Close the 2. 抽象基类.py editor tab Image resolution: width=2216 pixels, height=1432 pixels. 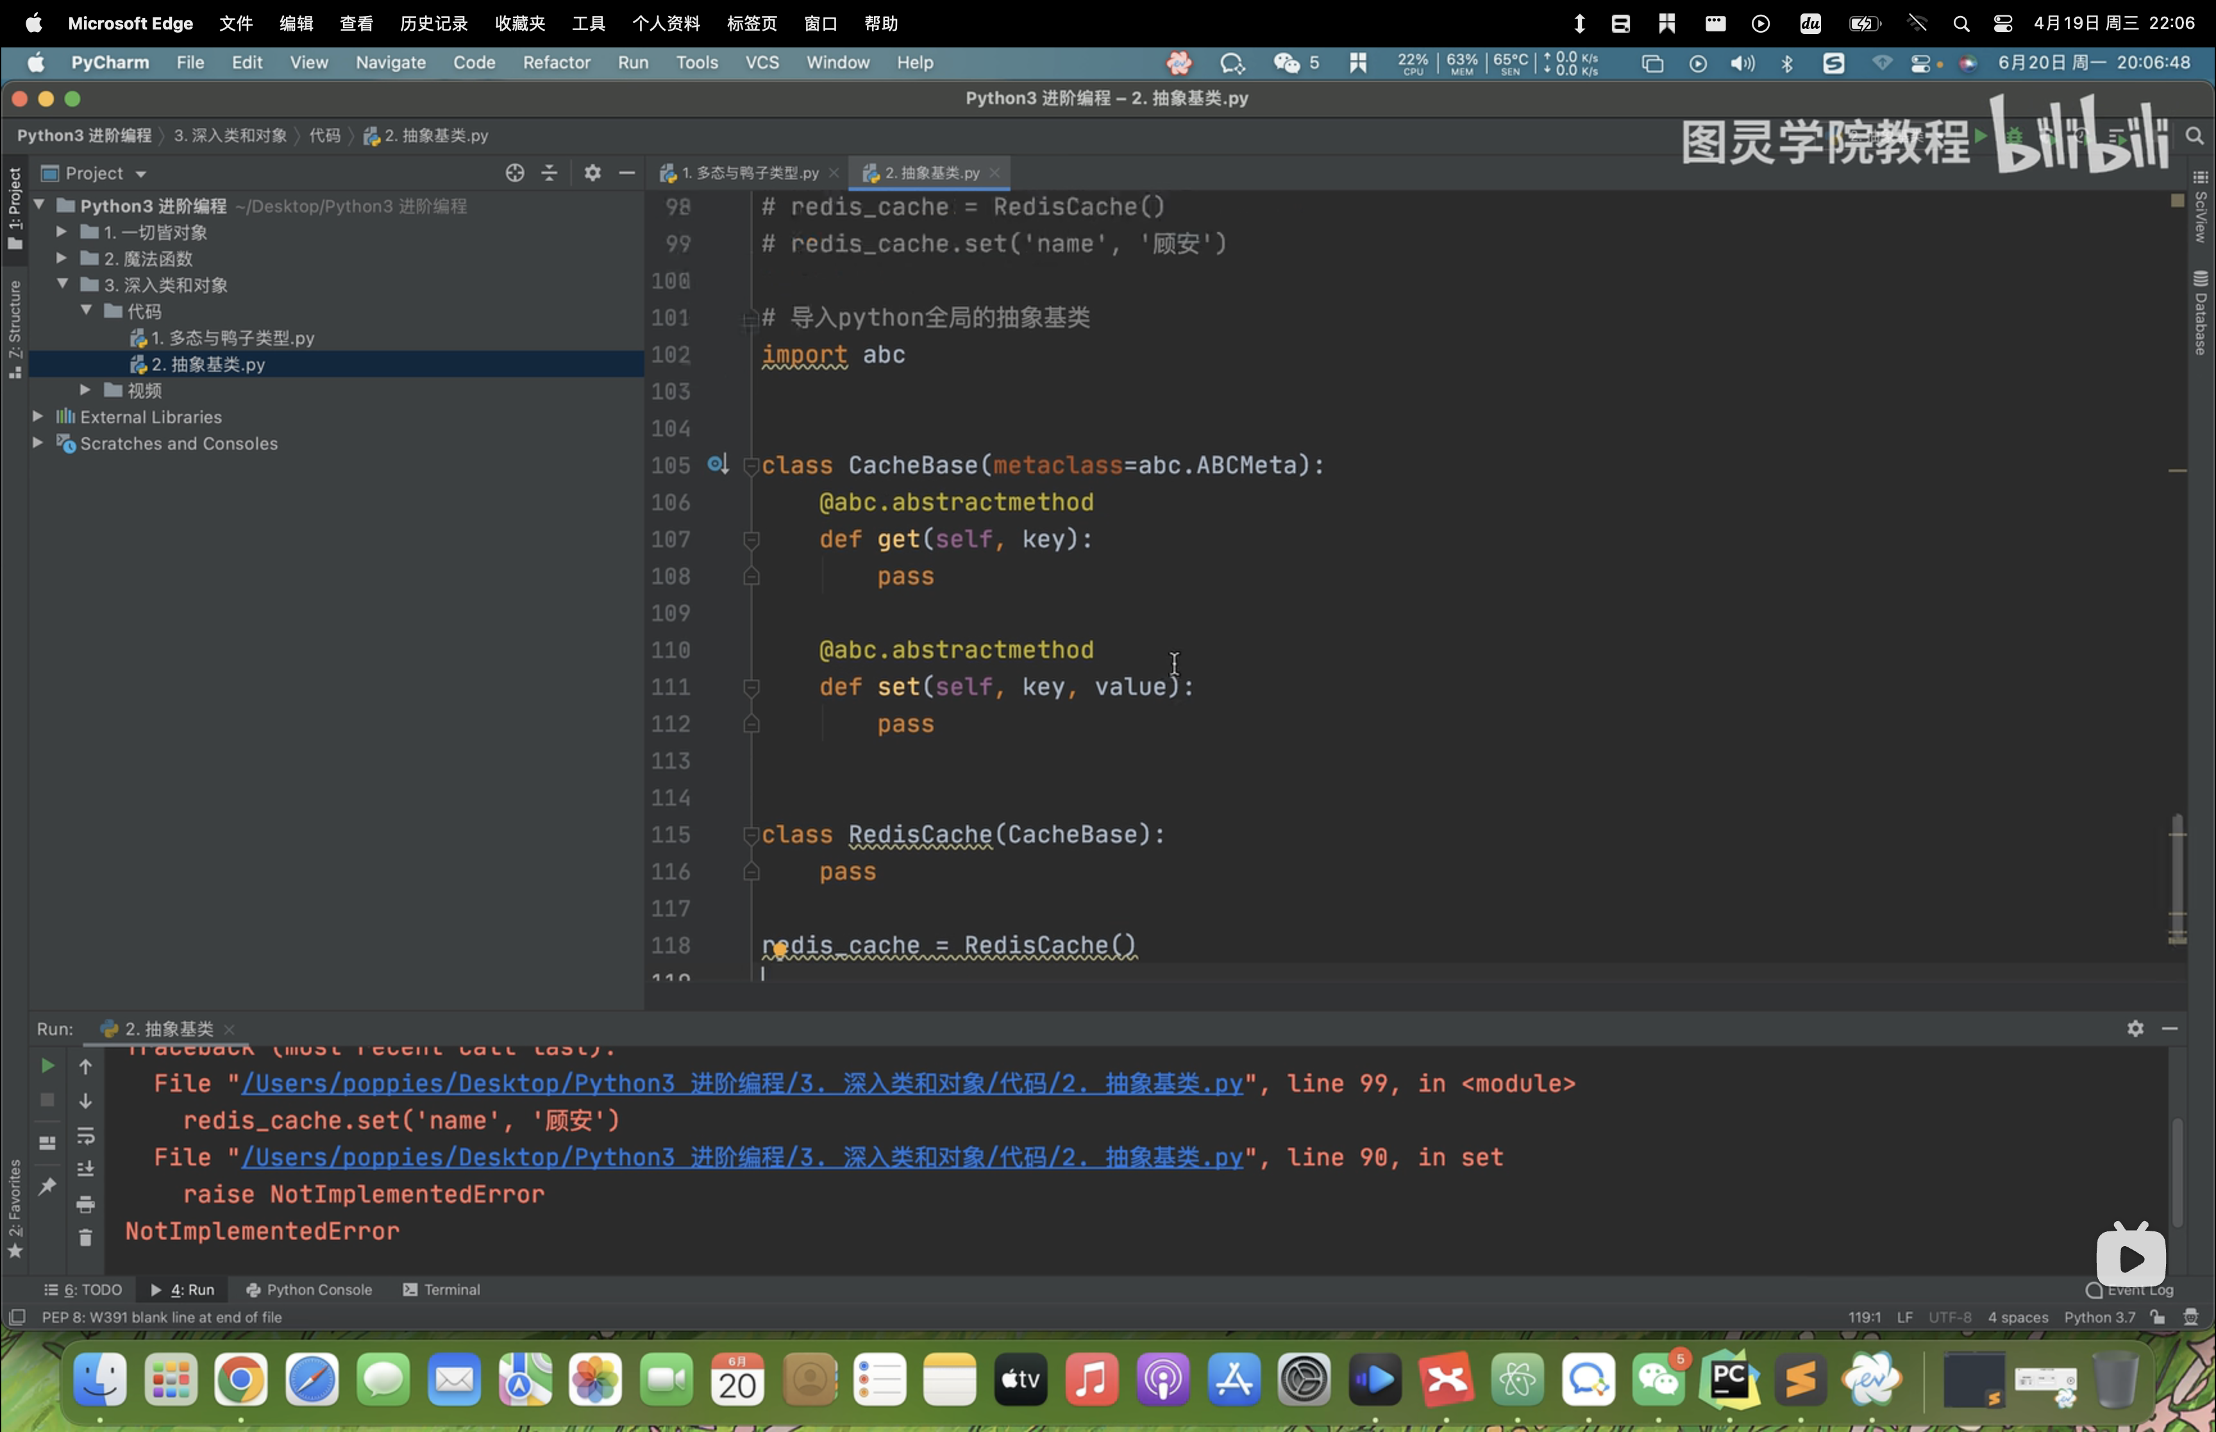pos(995,173)
